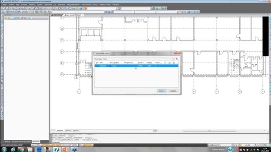The width and height of the screenshot is (271, 152).
Task: Open Google Chrome from taskbar
Action: click(22, 149)
